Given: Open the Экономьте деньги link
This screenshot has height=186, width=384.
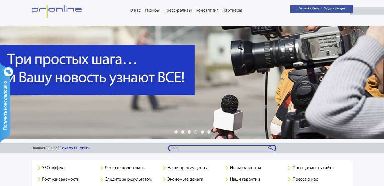Looking at the screenshot, I should click(185, 179).
